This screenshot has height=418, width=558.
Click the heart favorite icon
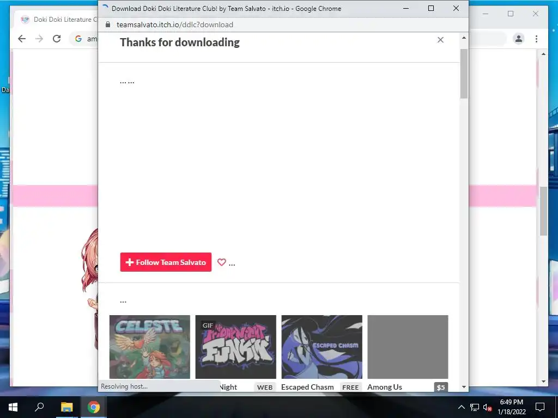click(x=221, y=262)
